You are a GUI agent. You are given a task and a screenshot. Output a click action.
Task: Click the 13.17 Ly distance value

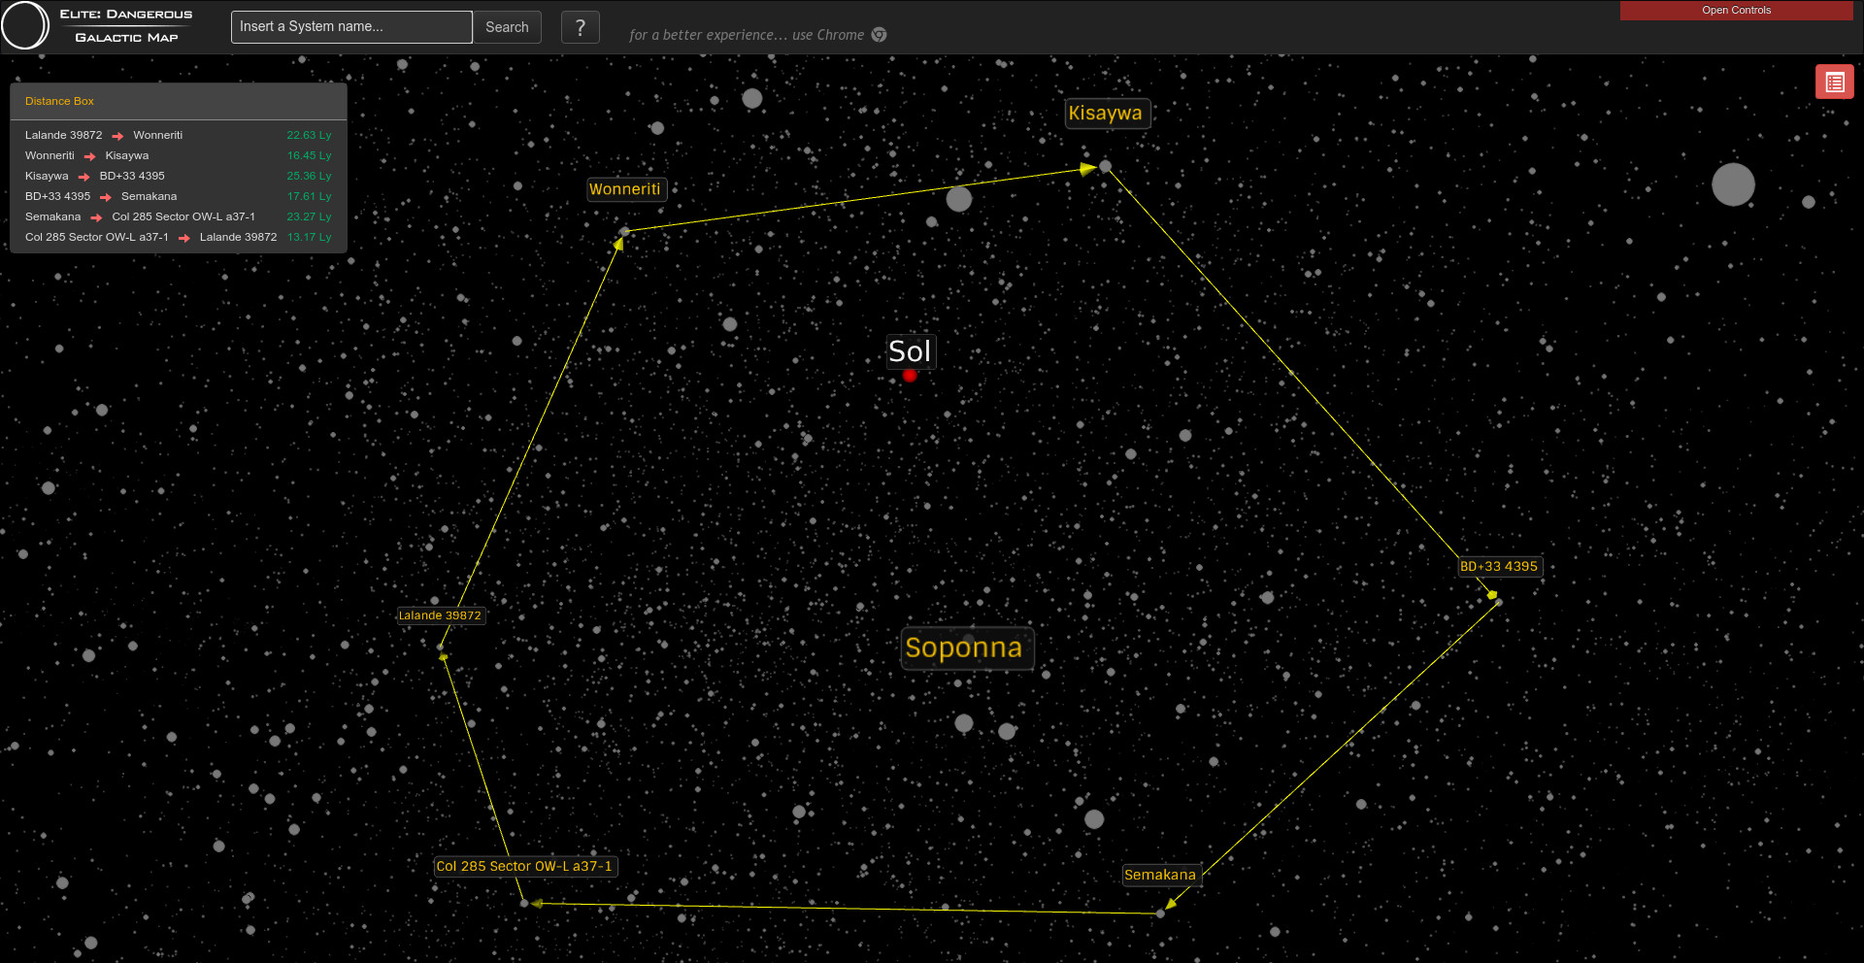coord(309,237)
